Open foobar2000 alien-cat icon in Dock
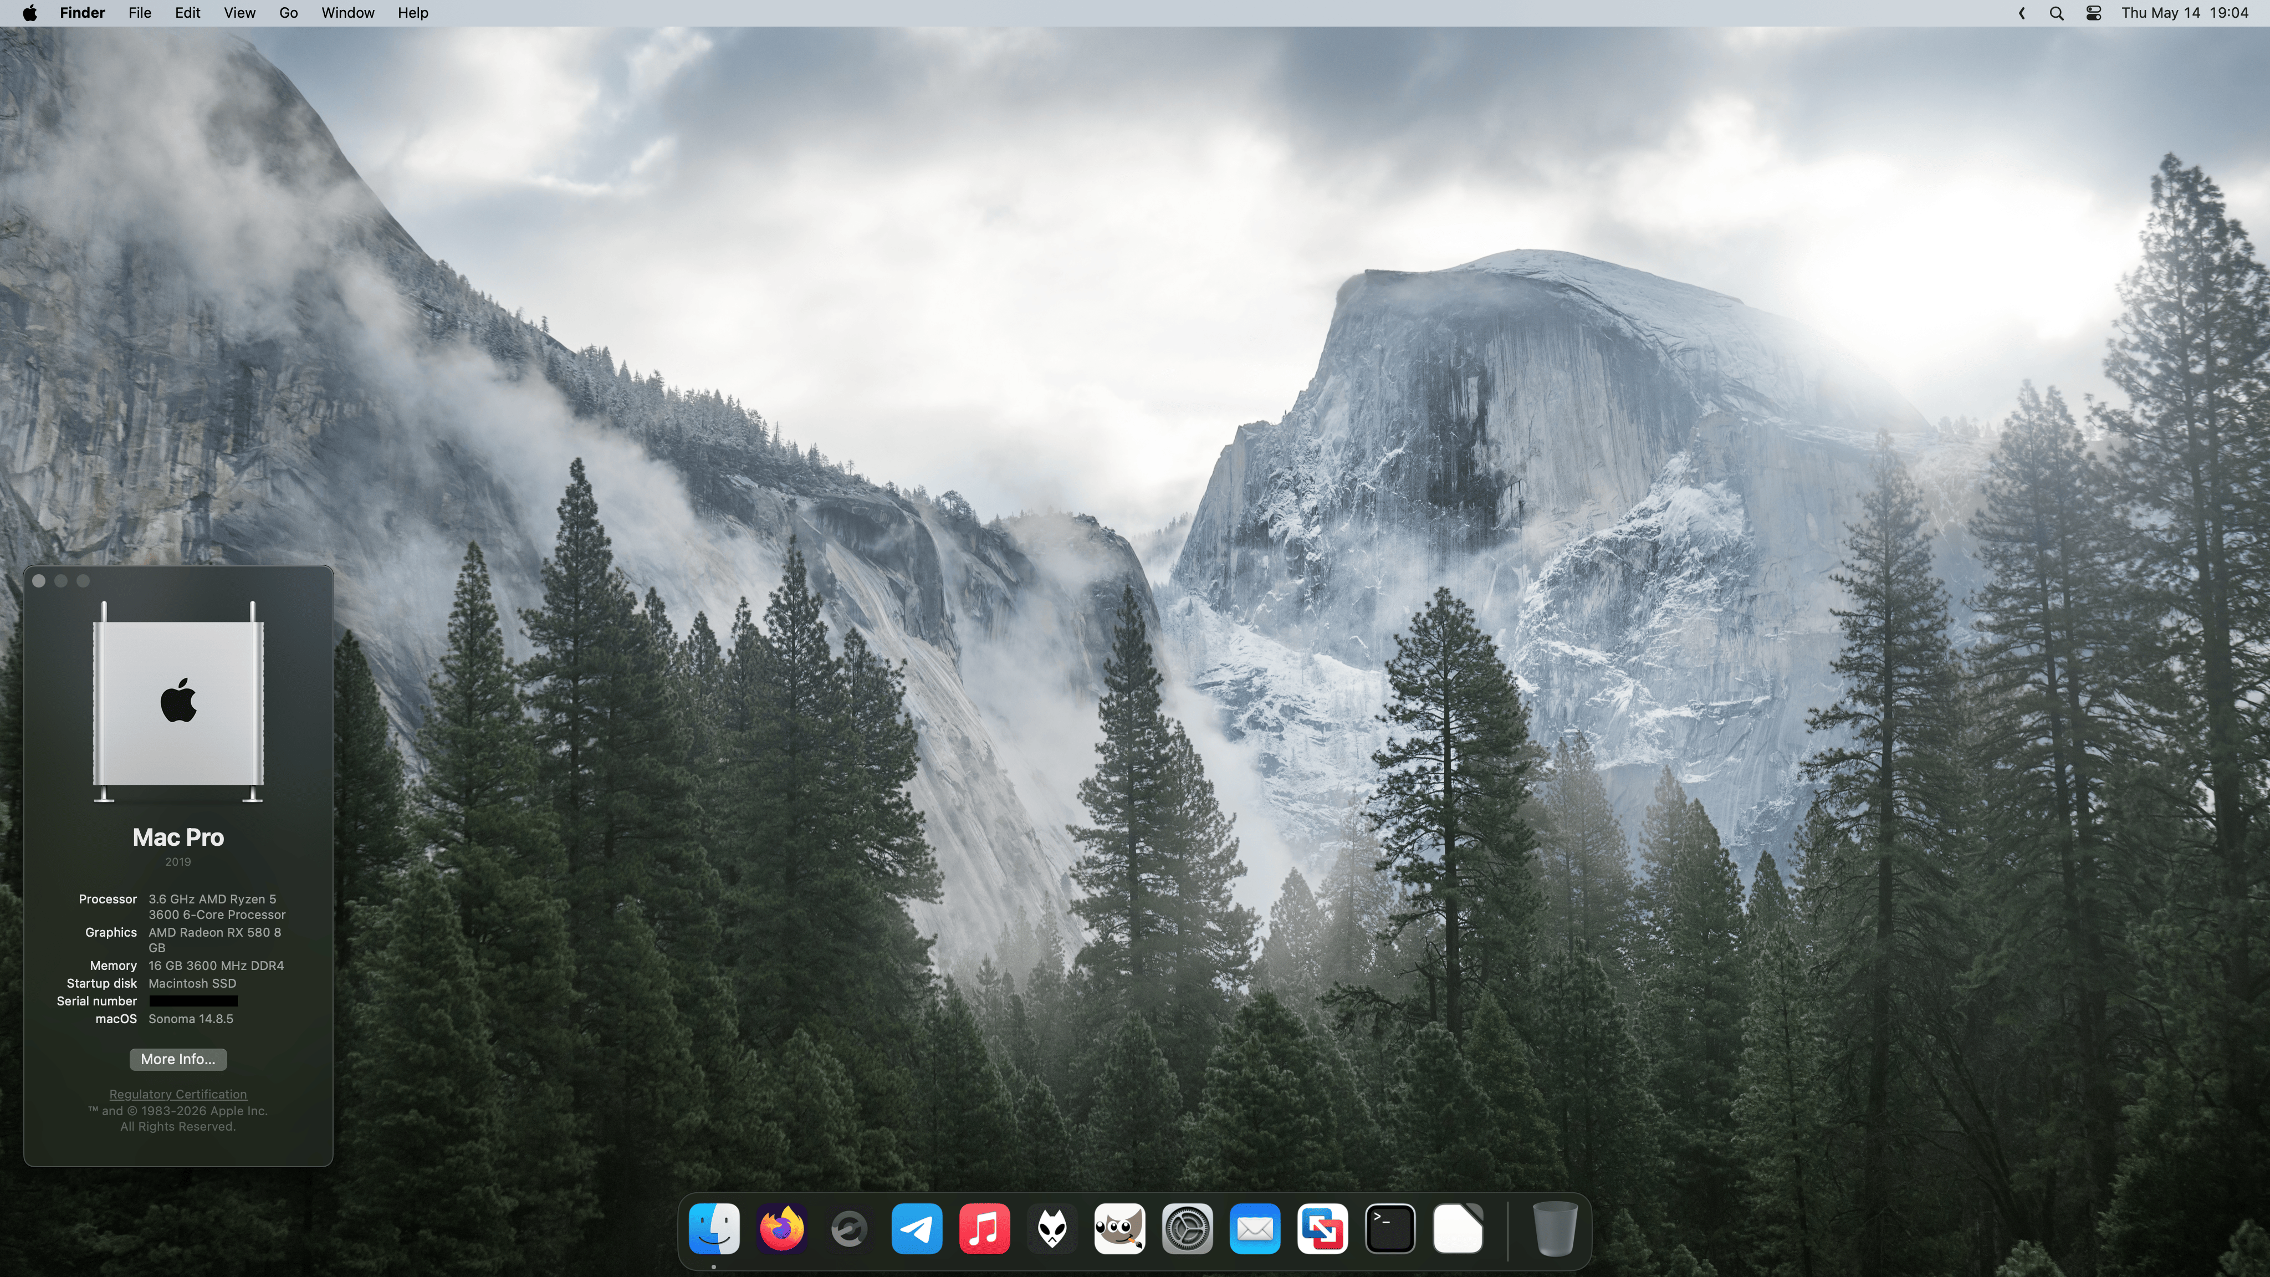 click(x=1052, y=1228)
